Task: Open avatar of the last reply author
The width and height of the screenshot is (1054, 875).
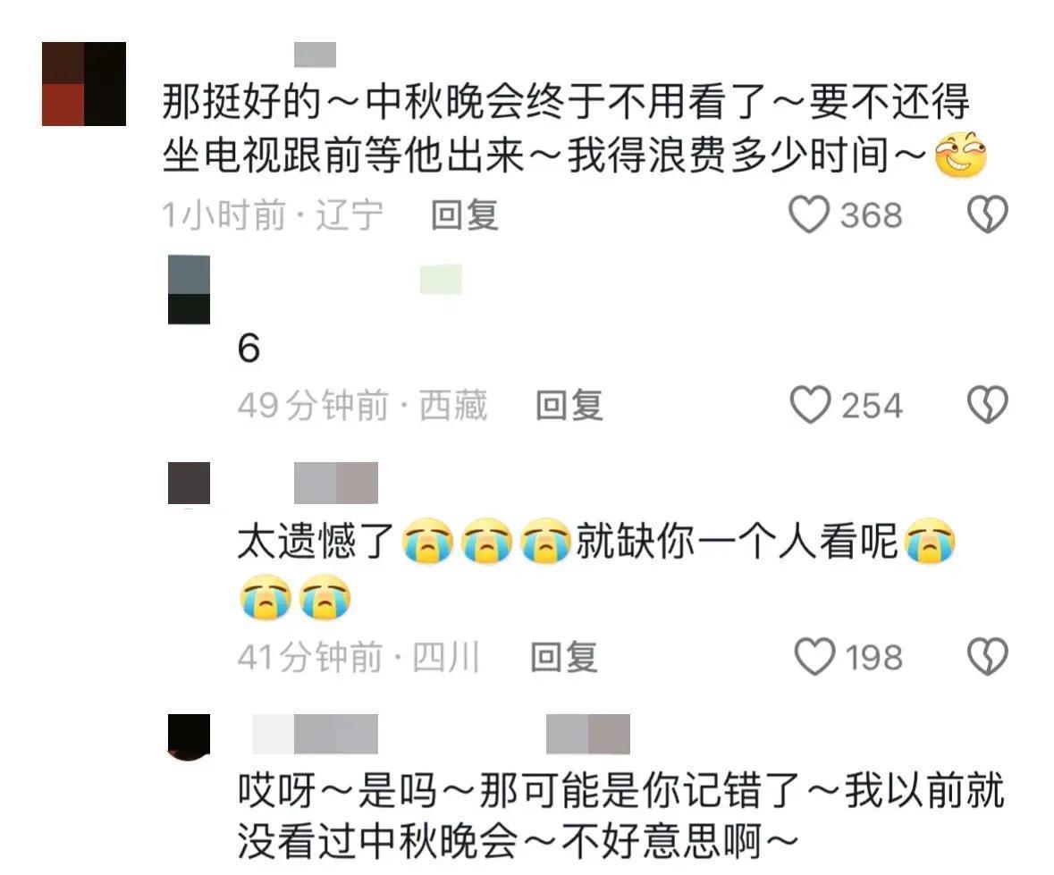Action: pos(189,736)
